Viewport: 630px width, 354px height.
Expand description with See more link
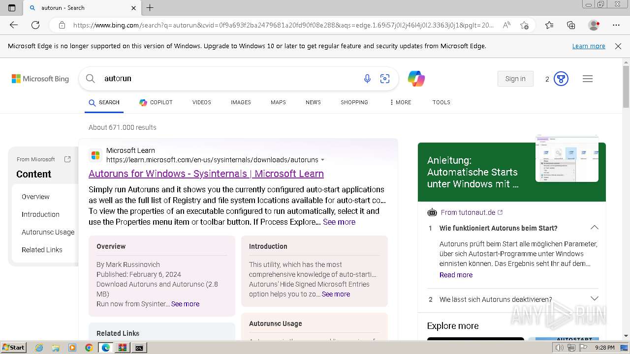click(x=339, y=222)
